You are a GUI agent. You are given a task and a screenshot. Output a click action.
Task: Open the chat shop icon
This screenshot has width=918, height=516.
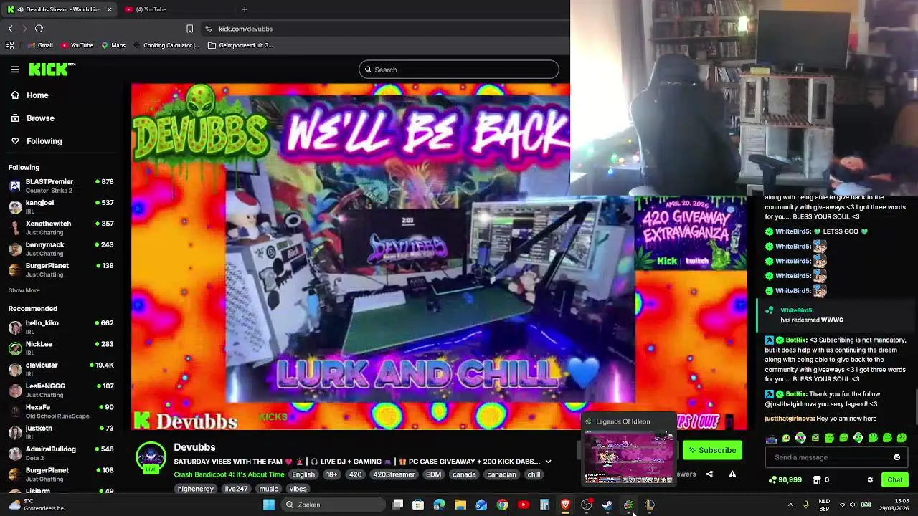pos(816,479)
